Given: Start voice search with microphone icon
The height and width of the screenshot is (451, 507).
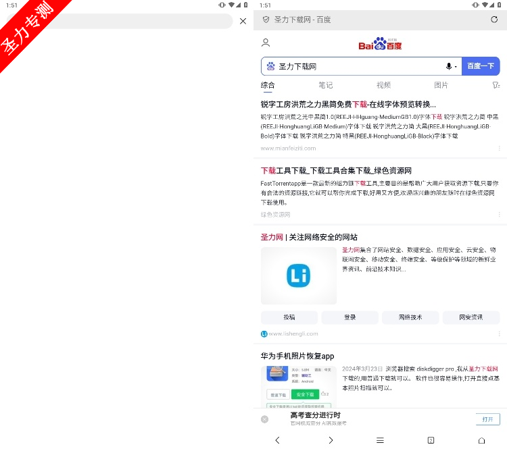Looking at the screenshot, I should [x=449, y=66].
